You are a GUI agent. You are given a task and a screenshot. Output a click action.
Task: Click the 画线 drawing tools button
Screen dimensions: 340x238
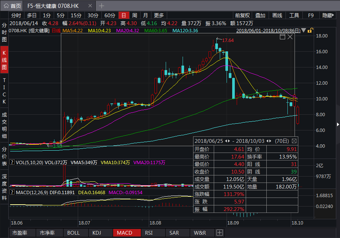(x=277, y=15)
